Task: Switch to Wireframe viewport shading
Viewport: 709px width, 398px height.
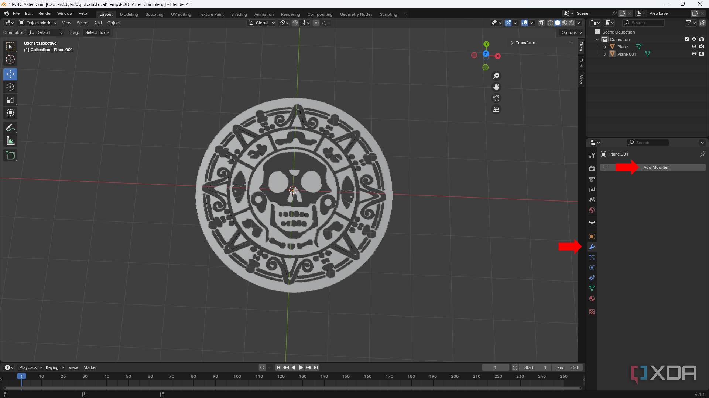Action: tap(550, 22)
